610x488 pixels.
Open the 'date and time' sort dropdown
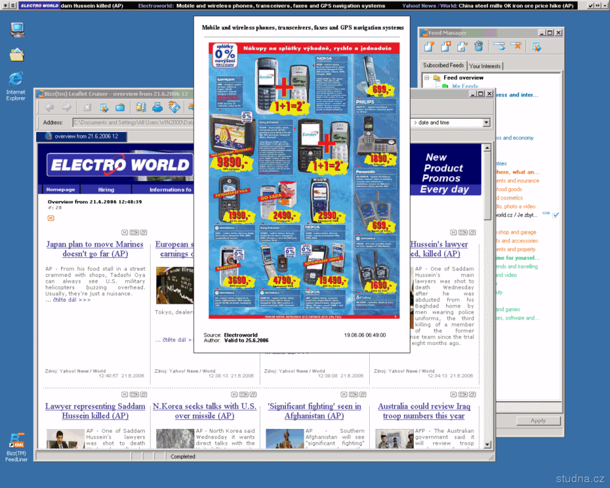point(486,123)
